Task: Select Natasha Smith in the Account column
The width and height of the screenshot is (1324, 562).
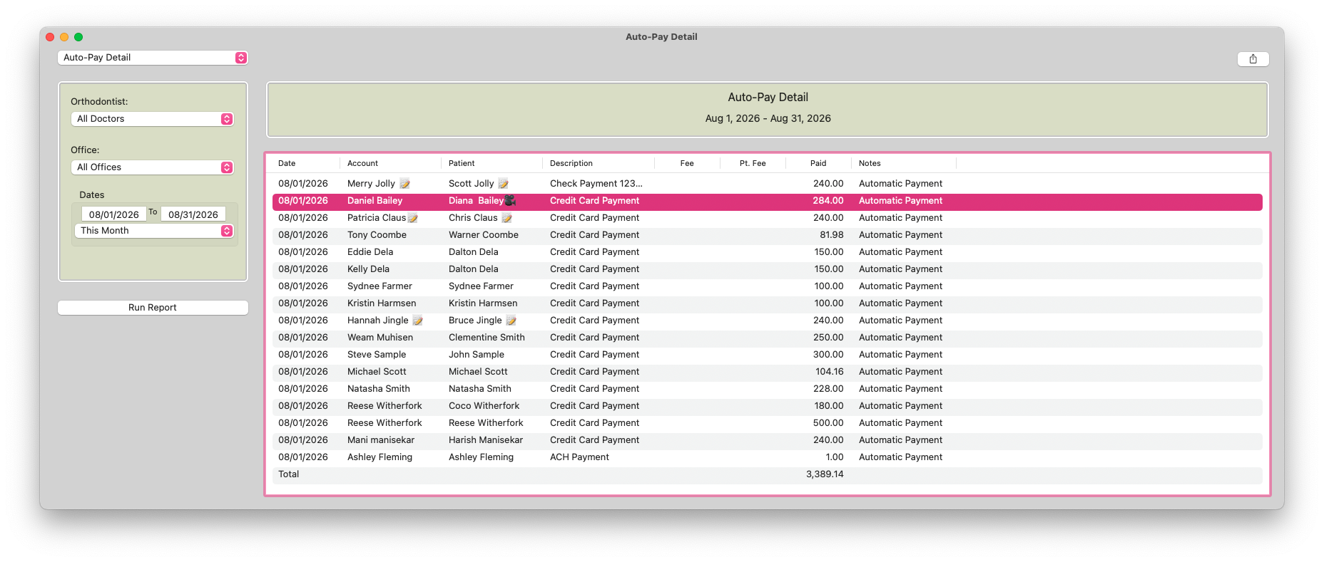Action: click(379, 389)
